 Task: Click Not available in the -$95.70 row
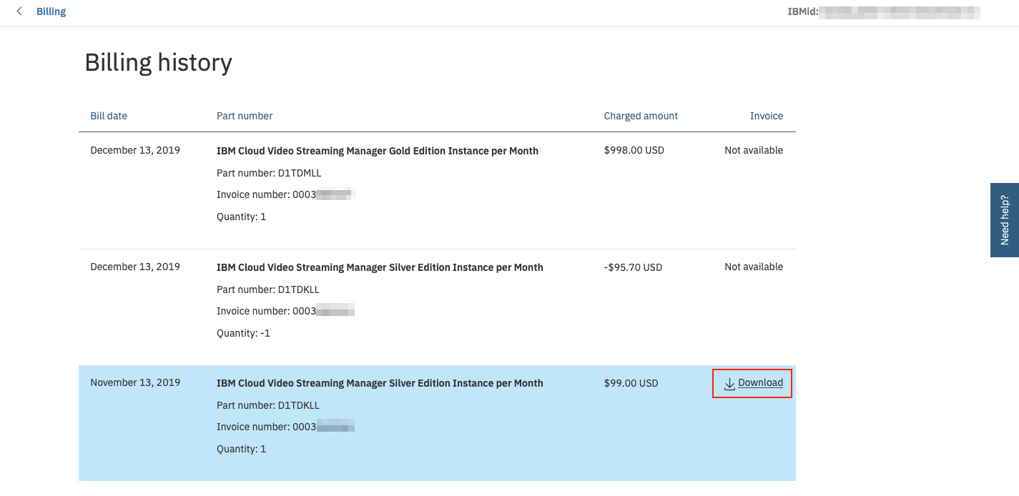tap(754, 267)
